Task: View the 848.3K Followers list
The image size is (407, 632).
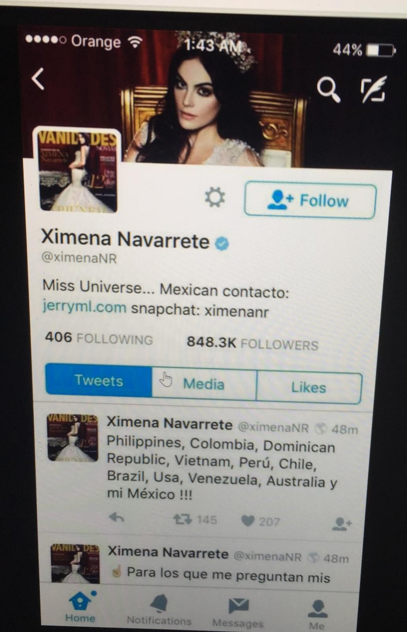Action: pyautogui.click(x=252, y=343)
